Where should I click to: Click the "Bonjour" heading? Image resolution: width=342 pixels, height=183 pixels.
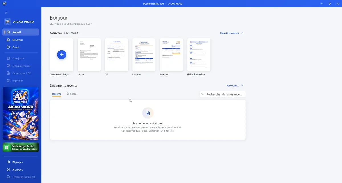tap(59, 18)
